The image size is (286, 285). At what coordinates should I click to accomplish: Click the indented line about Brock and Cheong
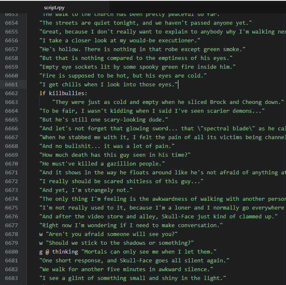168,102
